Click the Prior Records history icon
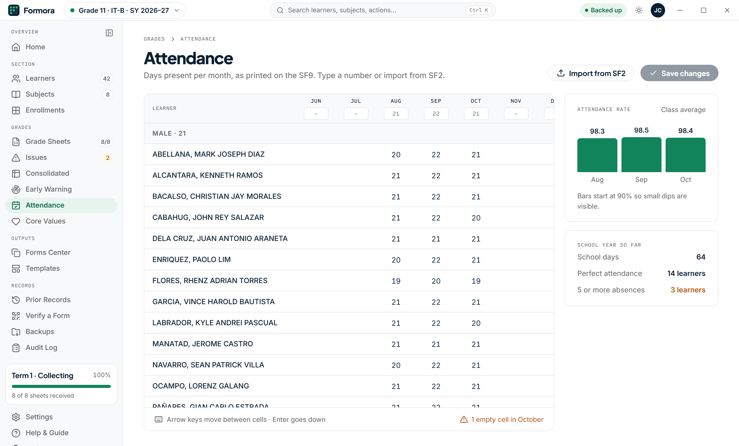The height and width of the screenshot is (446, 739). point(16,300)
